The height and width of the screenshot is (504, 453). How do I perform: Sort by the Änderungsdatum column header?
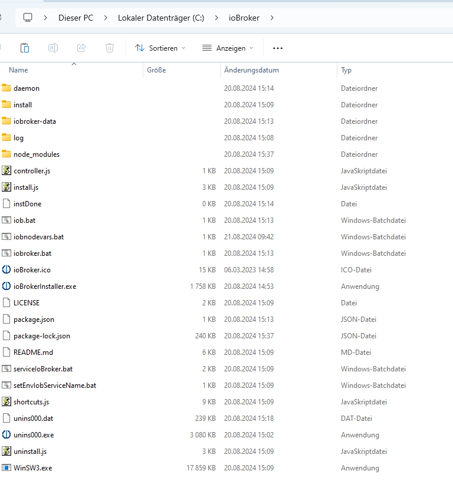[252, 70]
